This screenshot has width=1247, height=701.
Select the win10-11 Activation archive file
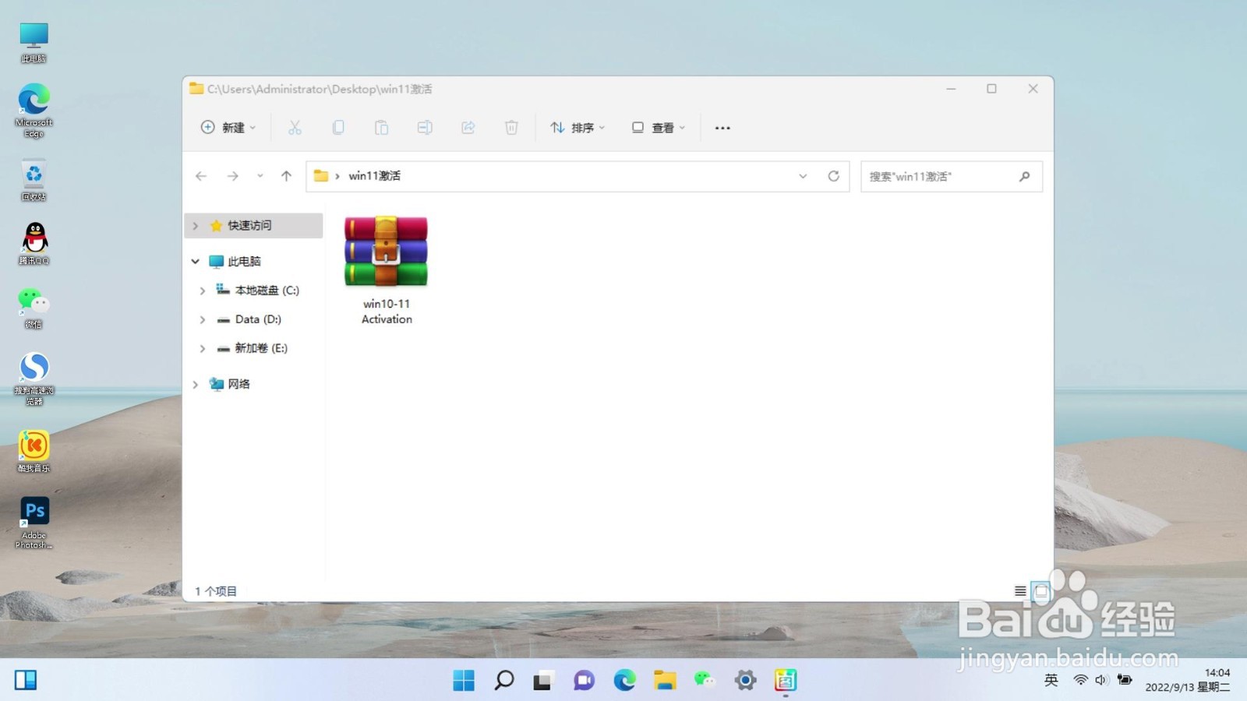click(387, 269)
